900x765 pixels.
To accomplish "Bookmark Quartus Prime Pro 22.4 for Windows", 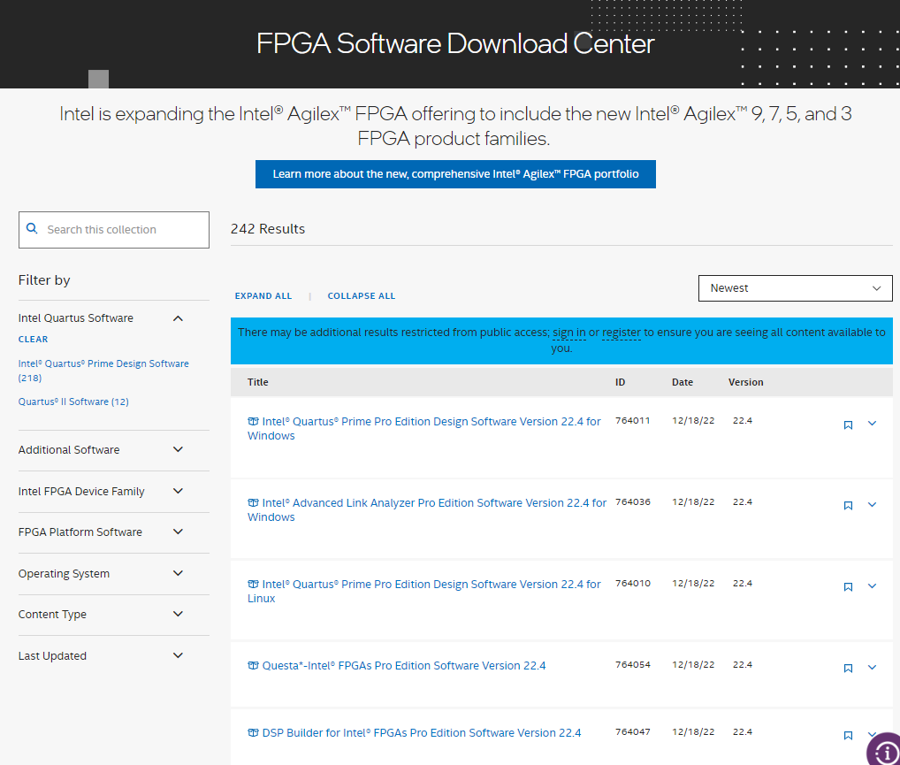I will pyautogui.click(x=848, y=425).
